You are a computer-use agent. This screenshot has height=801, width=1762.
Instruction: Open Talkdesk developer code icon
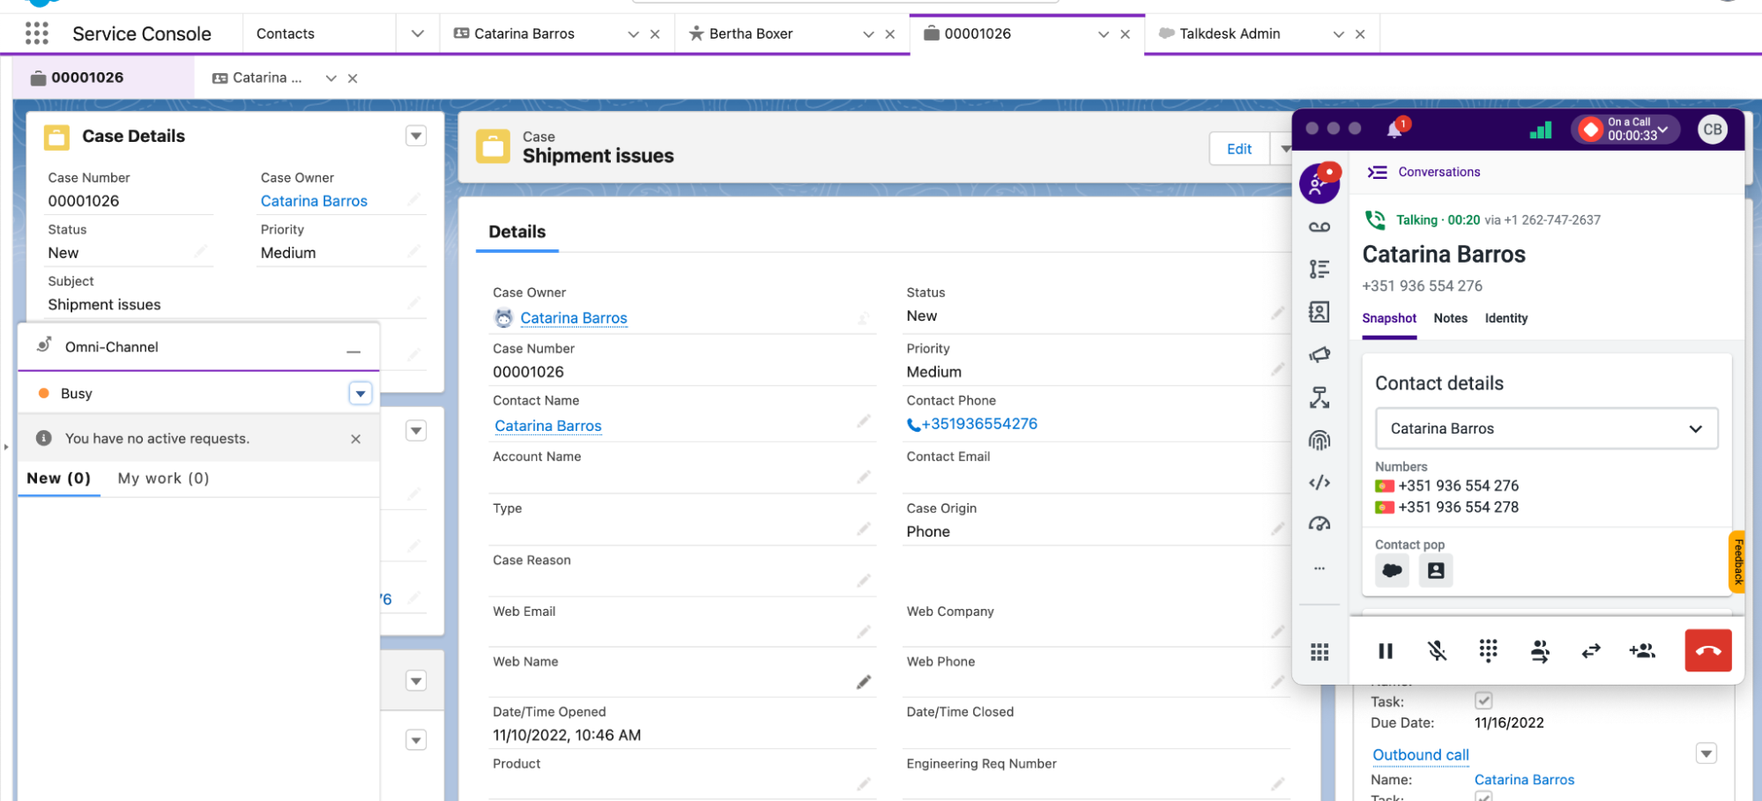click(1319, 483)
